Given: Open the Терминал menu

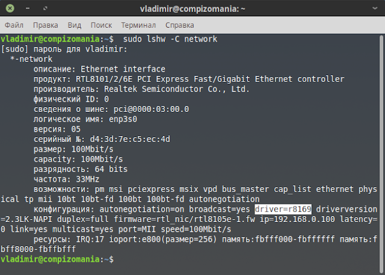Looking at the screenshot, I should click(138, 25).
